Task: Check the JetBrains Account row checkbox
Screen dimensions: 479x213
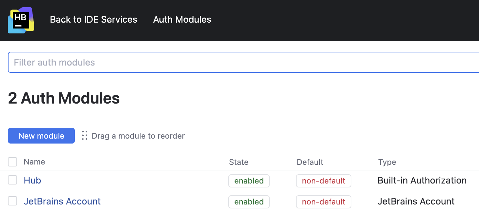Action: (12, 201)
